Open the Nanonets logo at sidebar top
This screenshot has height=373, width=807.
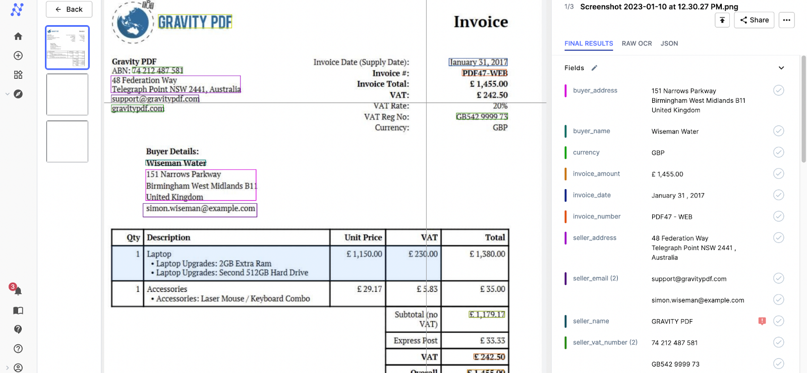[17, 10]
